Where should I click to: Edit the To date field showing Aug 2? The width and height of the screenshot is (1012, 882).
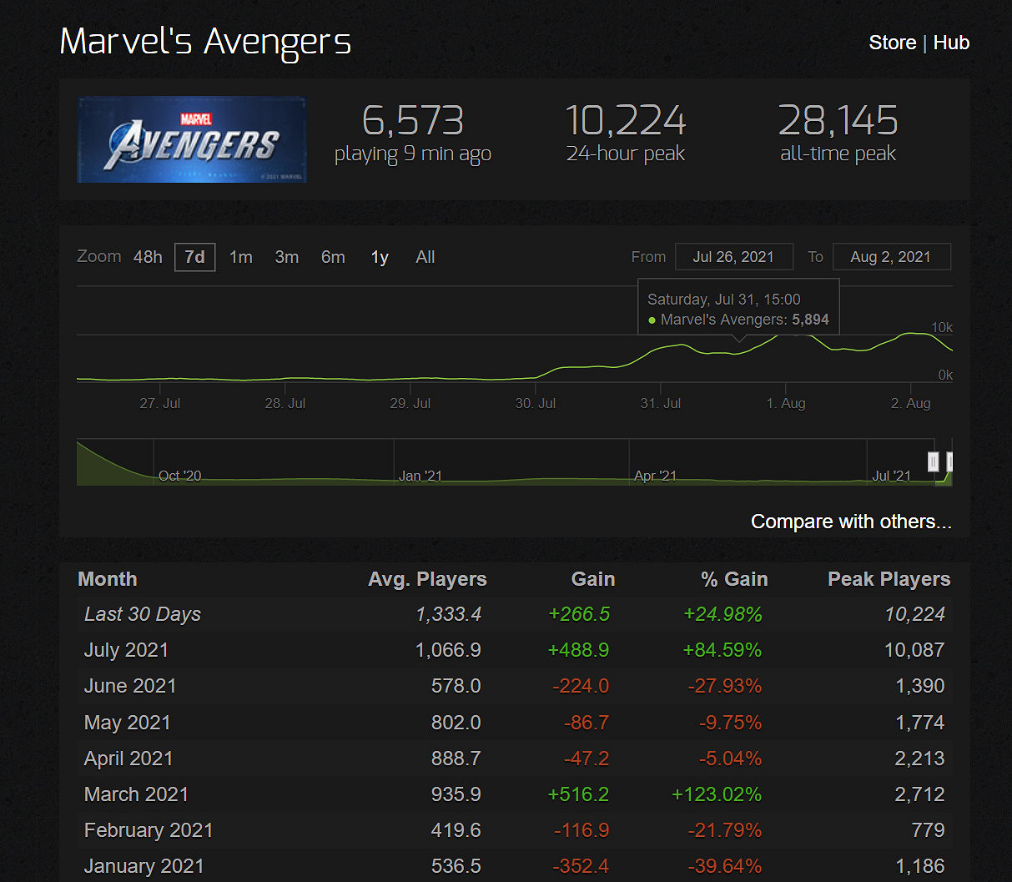tap(892, 256)
